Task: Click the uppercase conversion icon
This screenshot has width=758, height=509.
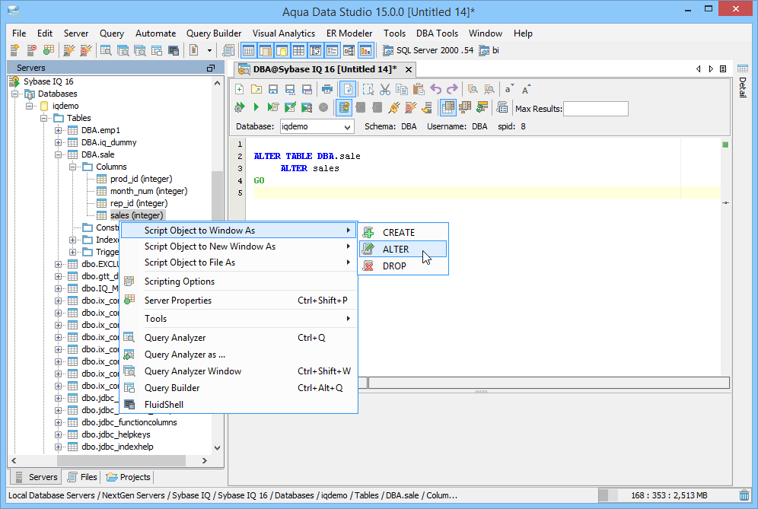Action: [526, 90]
